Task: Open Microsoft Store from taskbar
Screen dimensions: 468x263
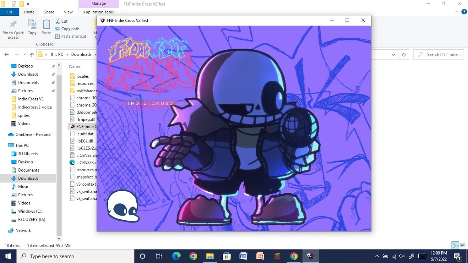Action: (226, 256)
